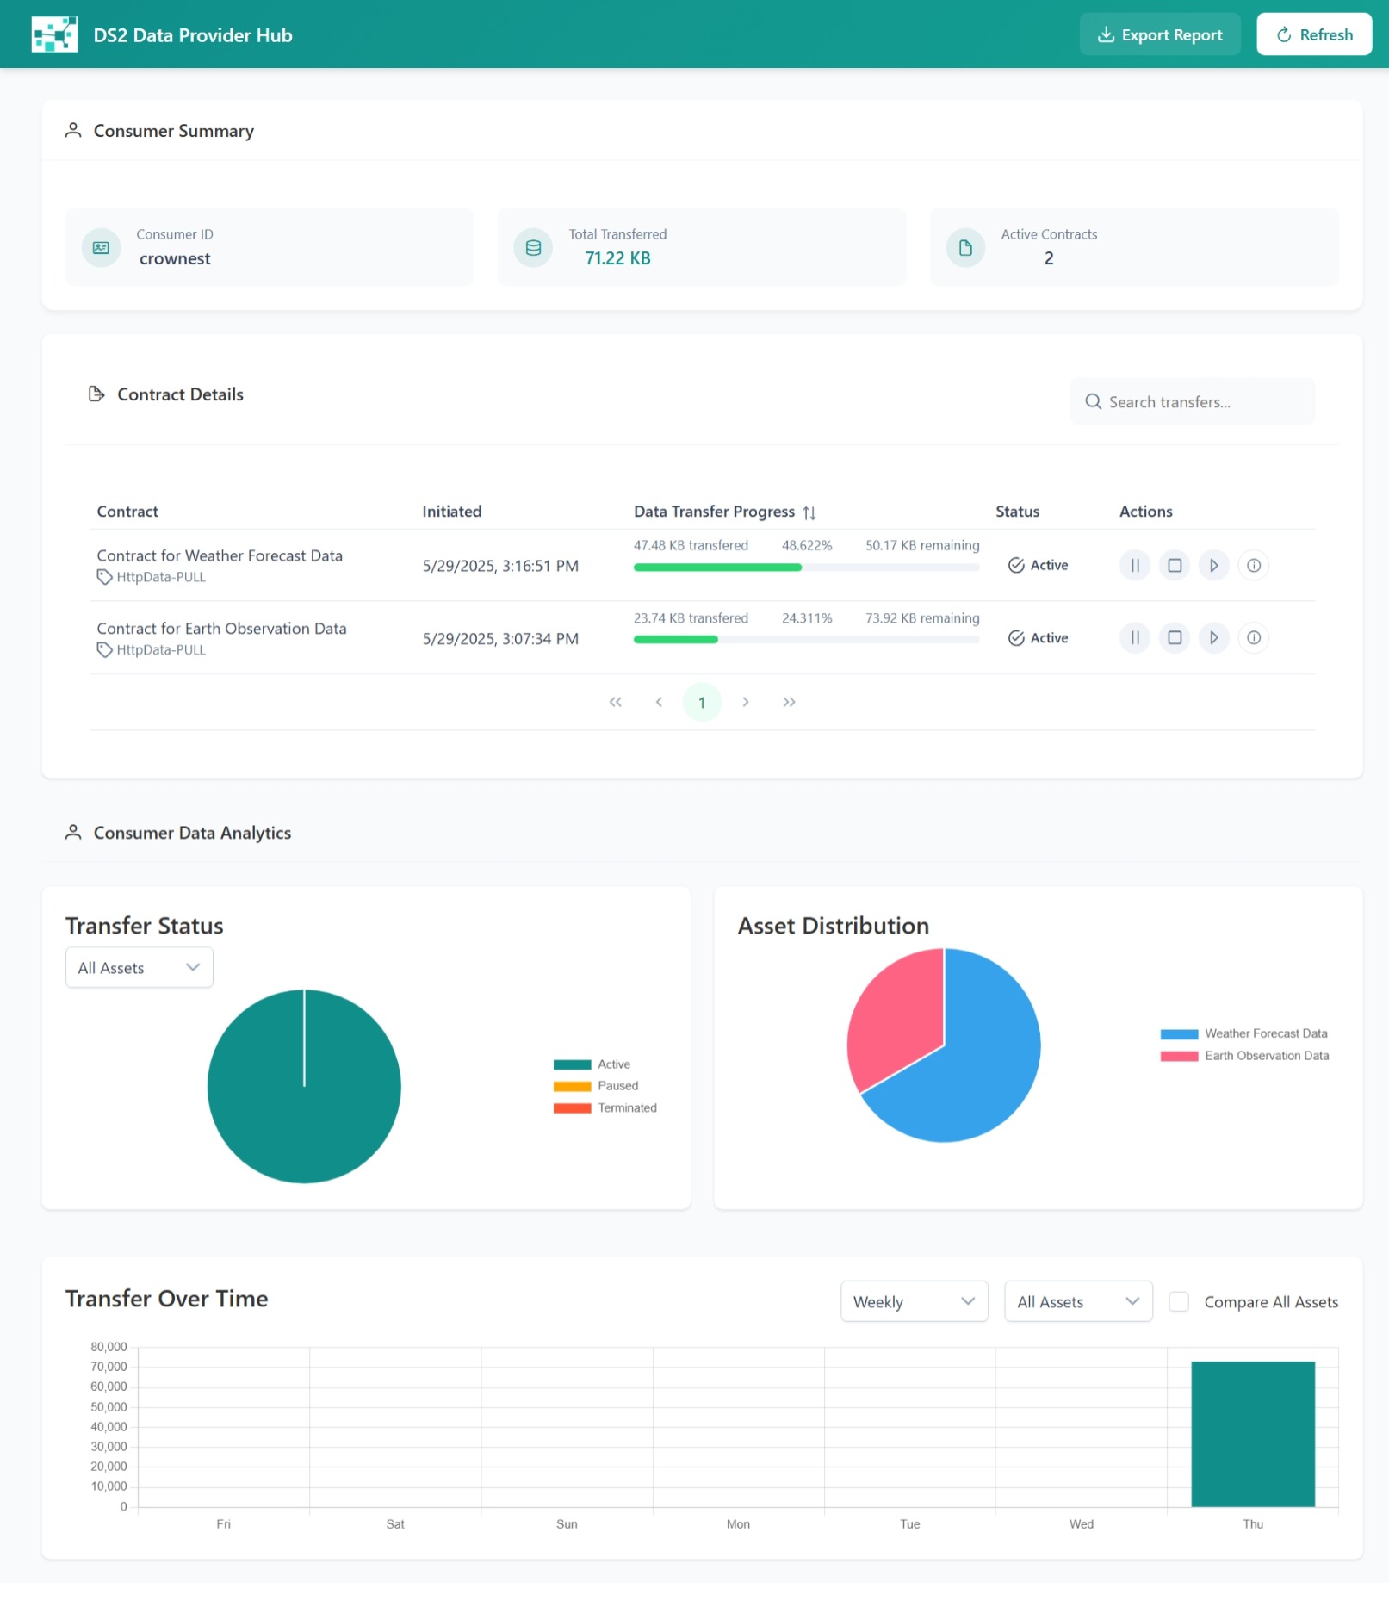Open info for Weather Forecast contract
Image resolution: width=1389 pixels, height=1613 pixels.
coord(1254,566)
